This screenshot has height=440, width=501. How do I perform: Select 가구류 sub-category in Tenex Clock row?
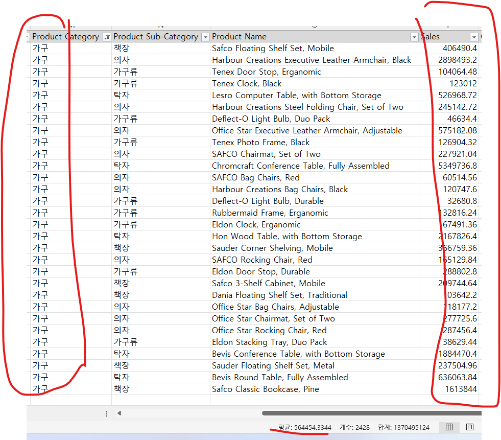pos(161,83)
